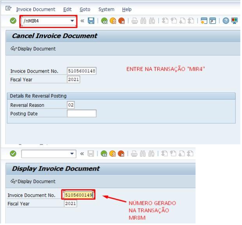
Task: Open Customize Local Layout monitor icon
Action: click(235, 21)
